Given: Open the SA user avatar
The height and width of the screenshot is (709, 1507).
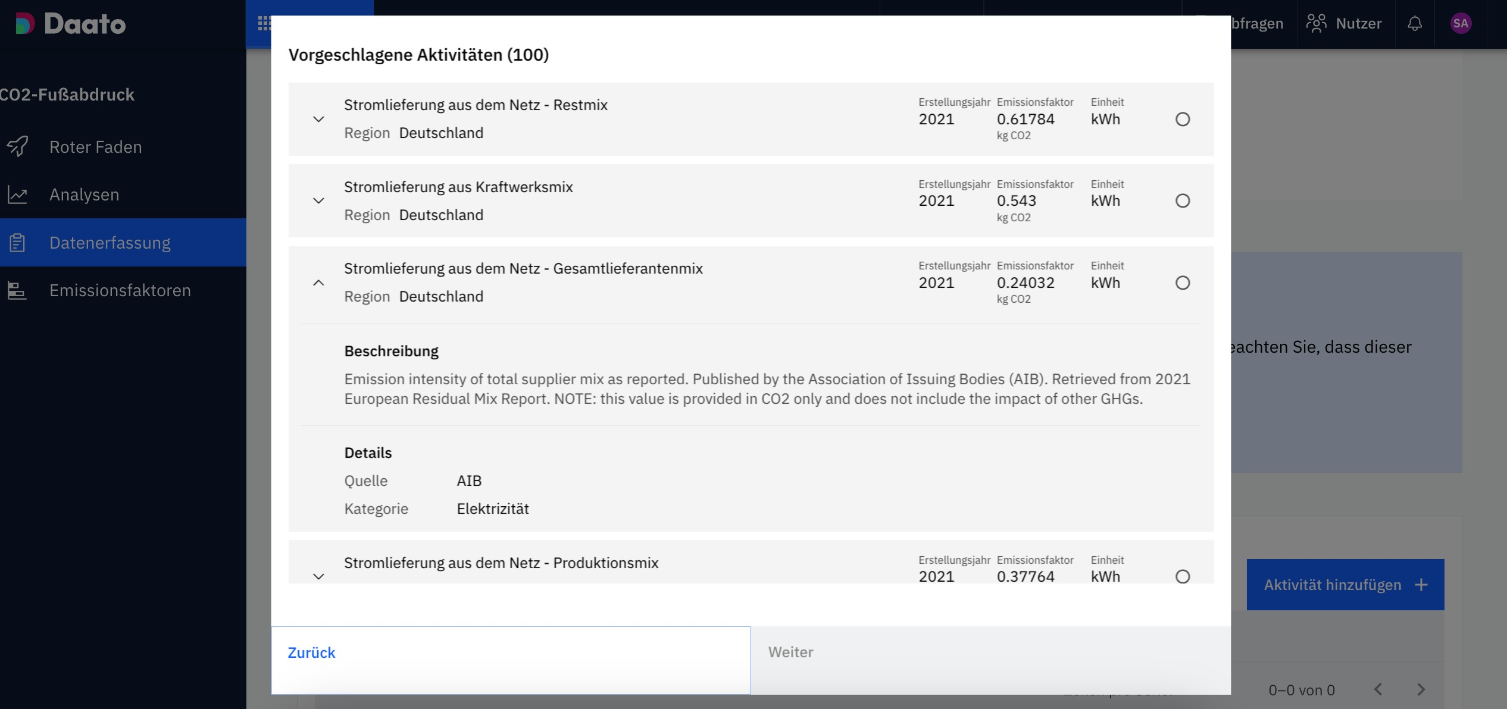Looking at the screenshot, I should pos(1461,24).
